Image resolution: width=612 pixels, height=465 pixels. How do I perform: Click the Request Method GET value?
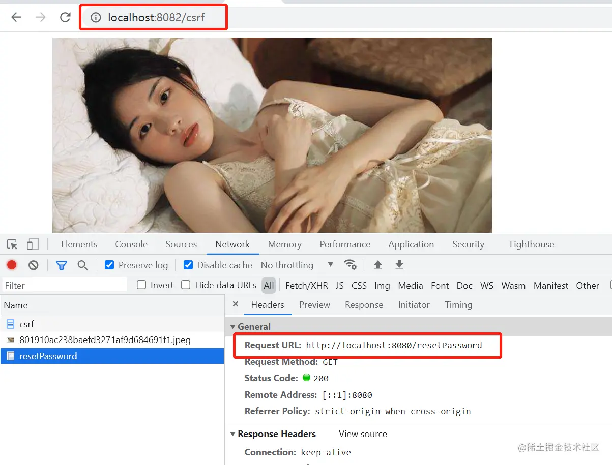click(330, 362)
